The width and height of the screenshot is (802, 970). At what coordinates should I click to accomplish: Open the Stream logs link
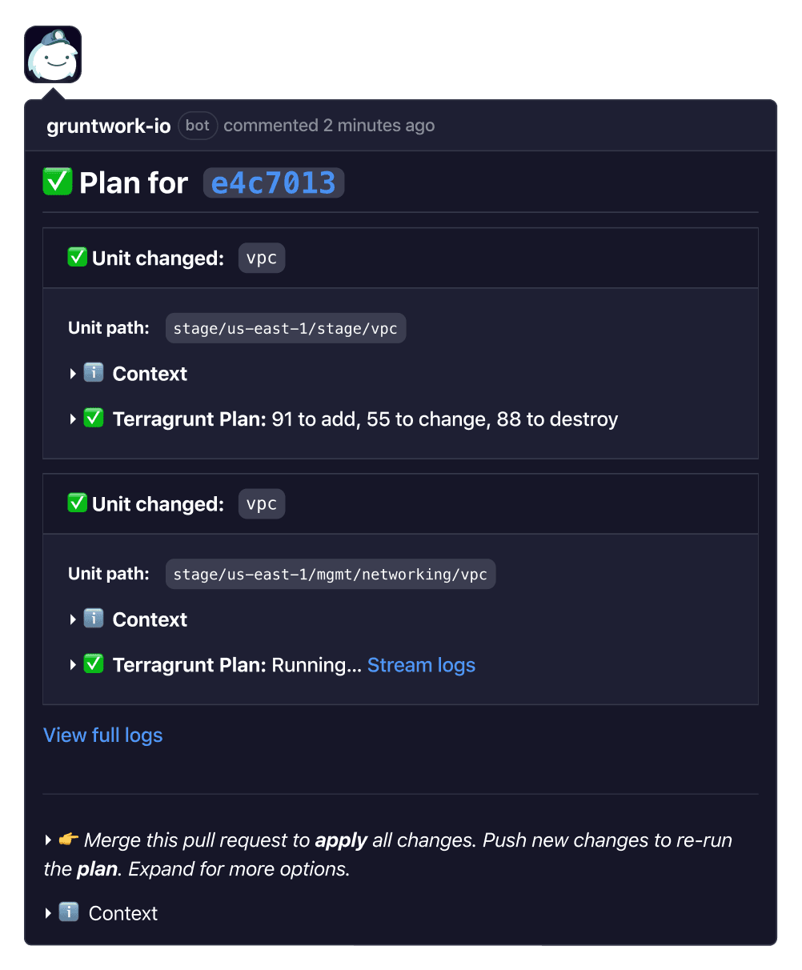coord(421,665)
